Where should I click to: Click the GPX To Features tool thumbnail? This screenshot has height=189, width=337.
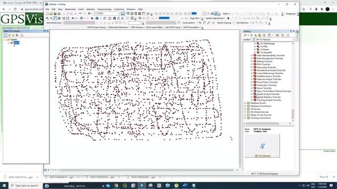click(262, 146)
